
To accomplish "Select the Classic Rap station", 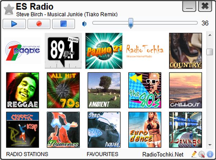I will 23,130.
